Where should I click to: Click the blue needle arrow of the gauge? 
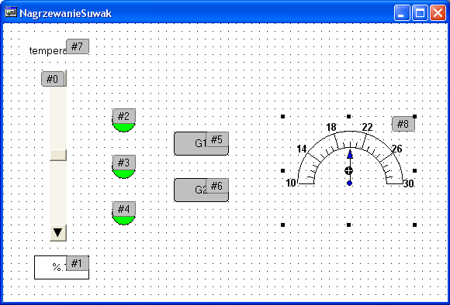click(x=350, y=155)
